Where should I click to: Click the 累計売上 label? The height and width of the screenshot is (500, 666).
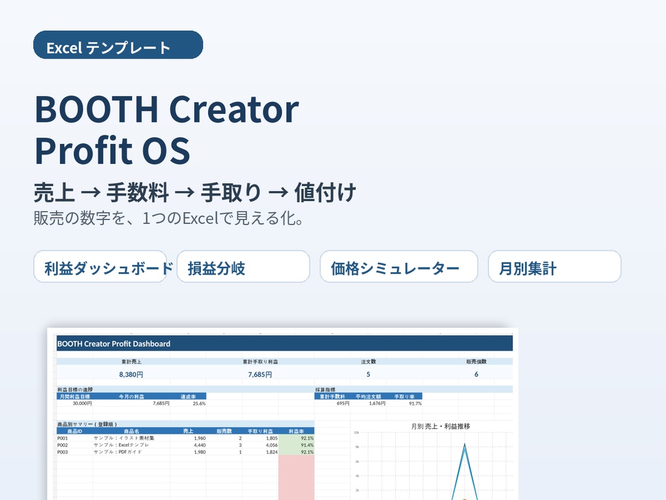pos(131,362)
